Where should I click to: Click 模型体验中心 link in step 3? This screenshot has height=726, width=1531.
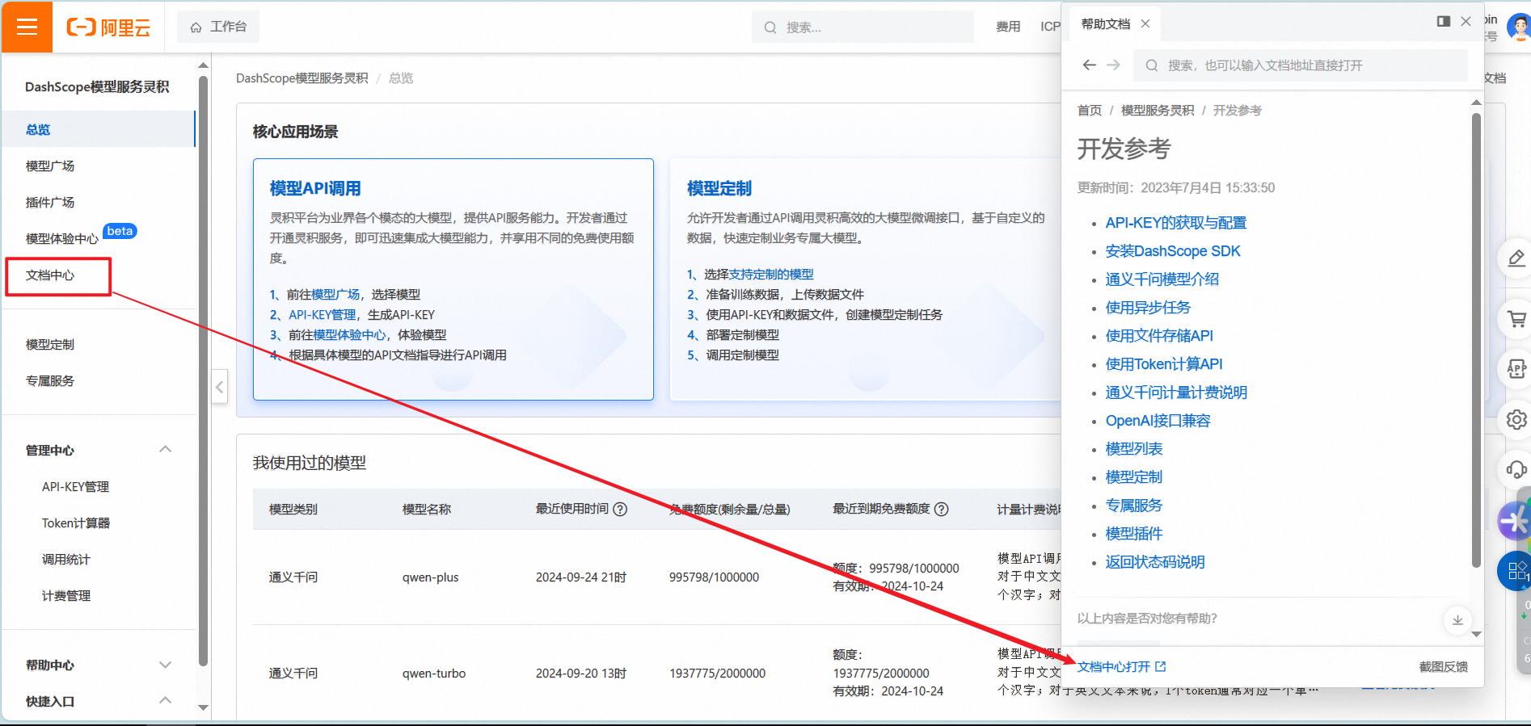click(349, 335)
